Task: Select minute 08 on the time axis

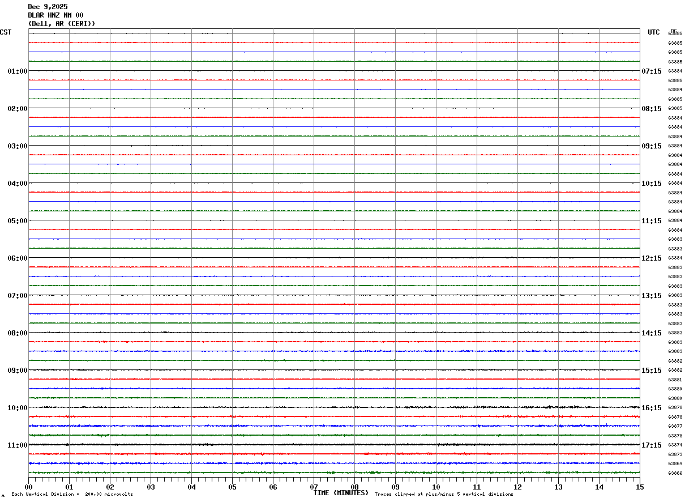Action: pos(354,487)
